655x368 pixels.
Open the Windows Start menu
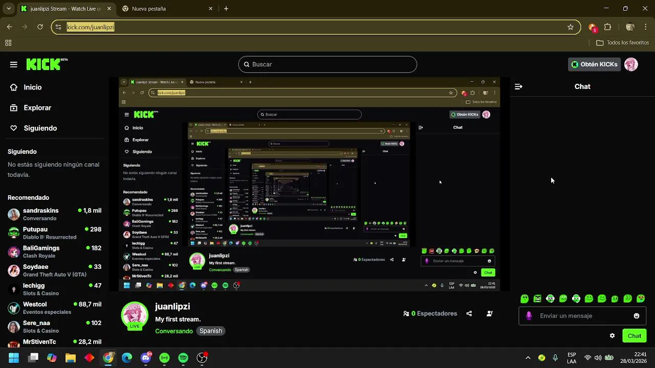(14, 358)
